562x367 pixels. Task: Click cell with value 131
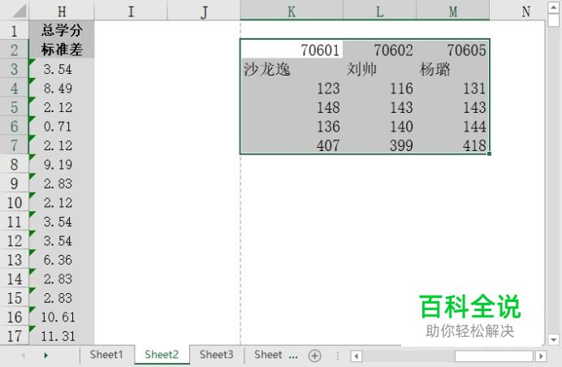coord(452,89)
